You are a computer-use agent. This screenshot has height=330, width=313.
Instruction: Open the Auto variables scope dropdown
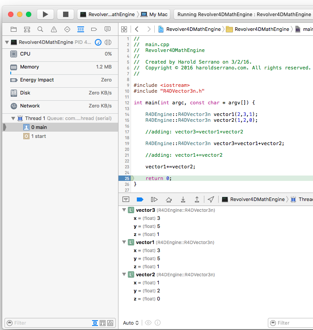131,323
